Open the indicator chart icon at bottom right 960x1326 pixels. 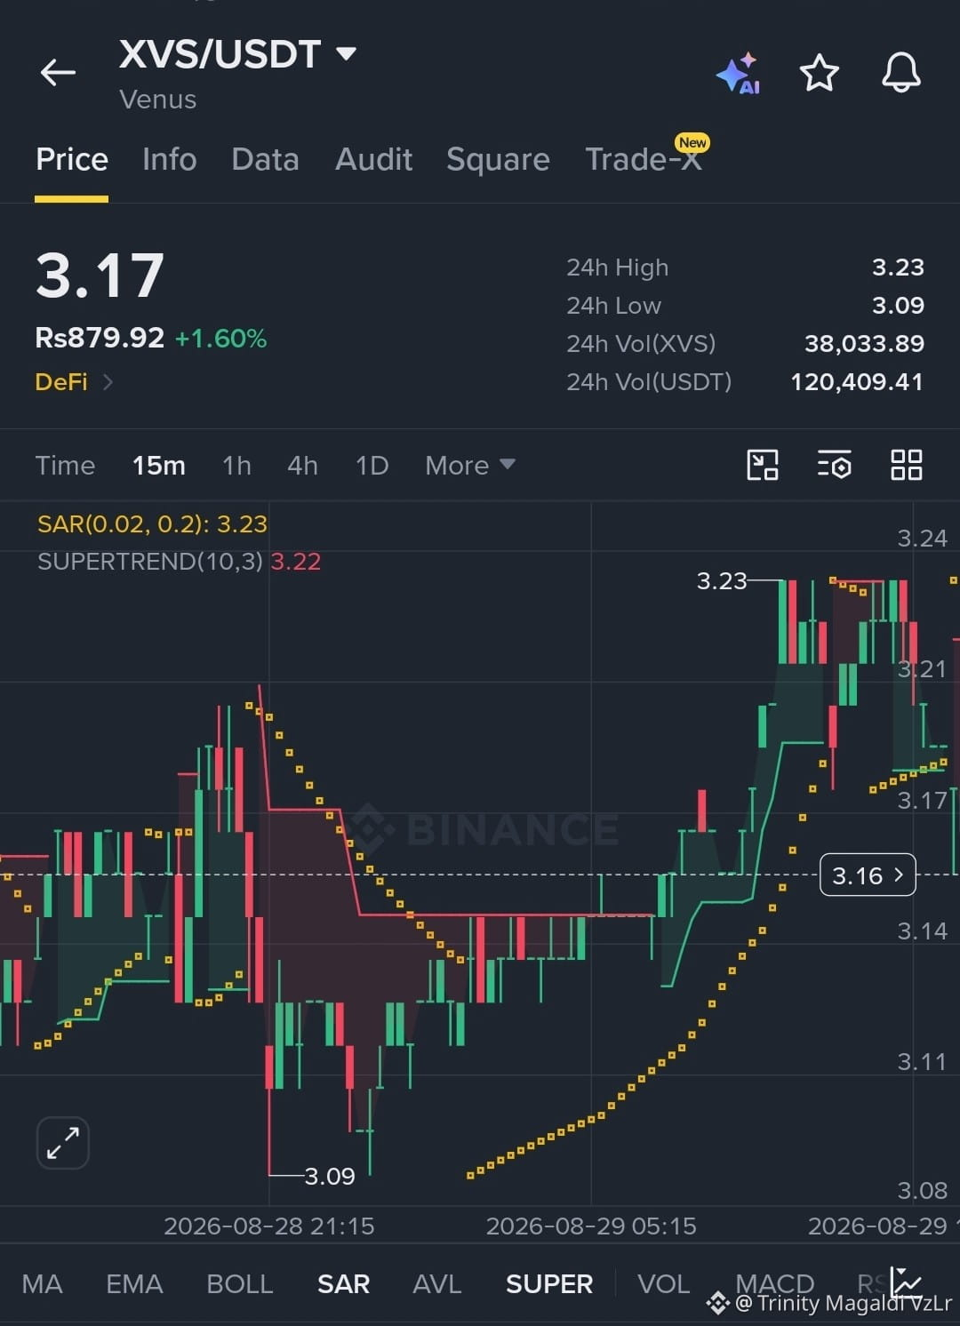[x=907, y=1282]
